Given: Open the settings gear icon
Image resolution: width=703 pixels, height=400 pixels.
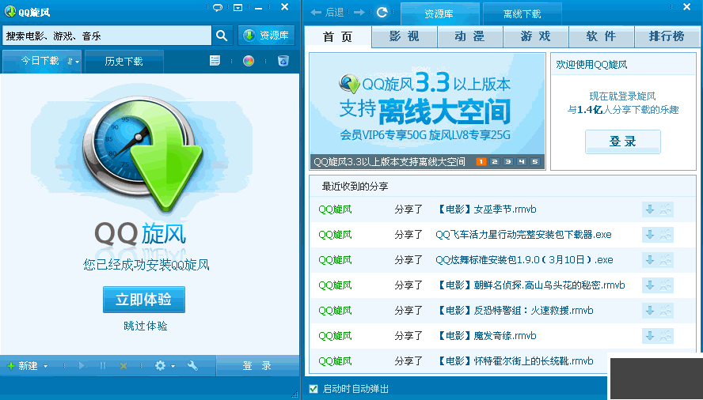Looking at the screenshot, I should (x=160, y=366).
